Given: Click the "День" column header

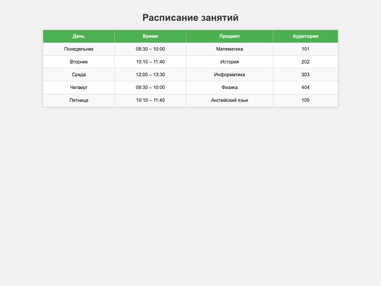Looking at the screenshot, I should [x=79, y=36].
